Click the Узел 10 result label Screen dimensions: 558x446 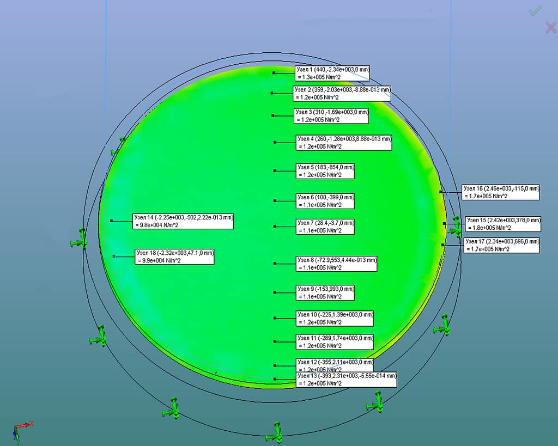pyautogui.click(x=335, y=319)
